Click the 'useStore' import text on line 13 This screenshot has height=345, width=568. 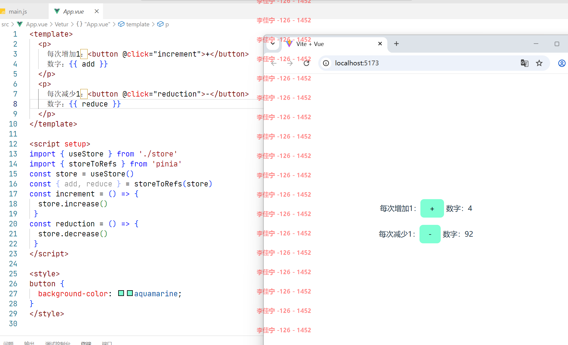coord(86,154)
